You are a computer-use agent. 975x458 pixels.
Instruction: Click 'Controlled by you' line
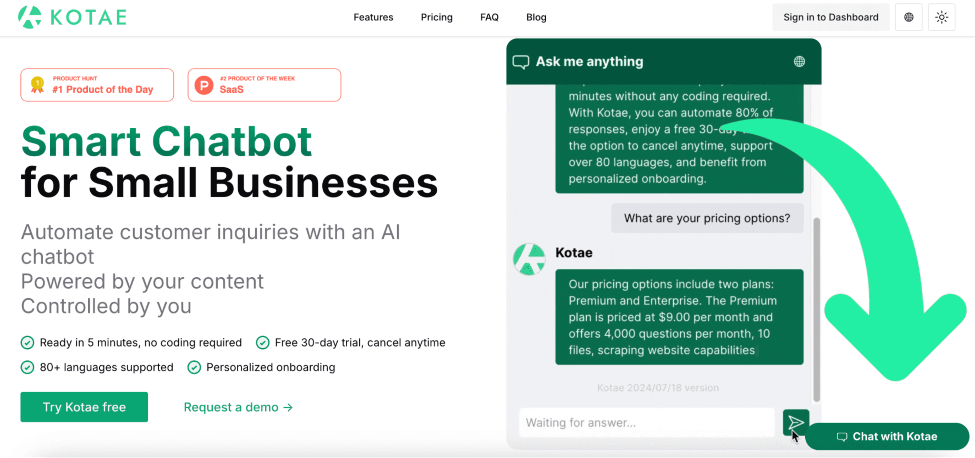[106, 306]
